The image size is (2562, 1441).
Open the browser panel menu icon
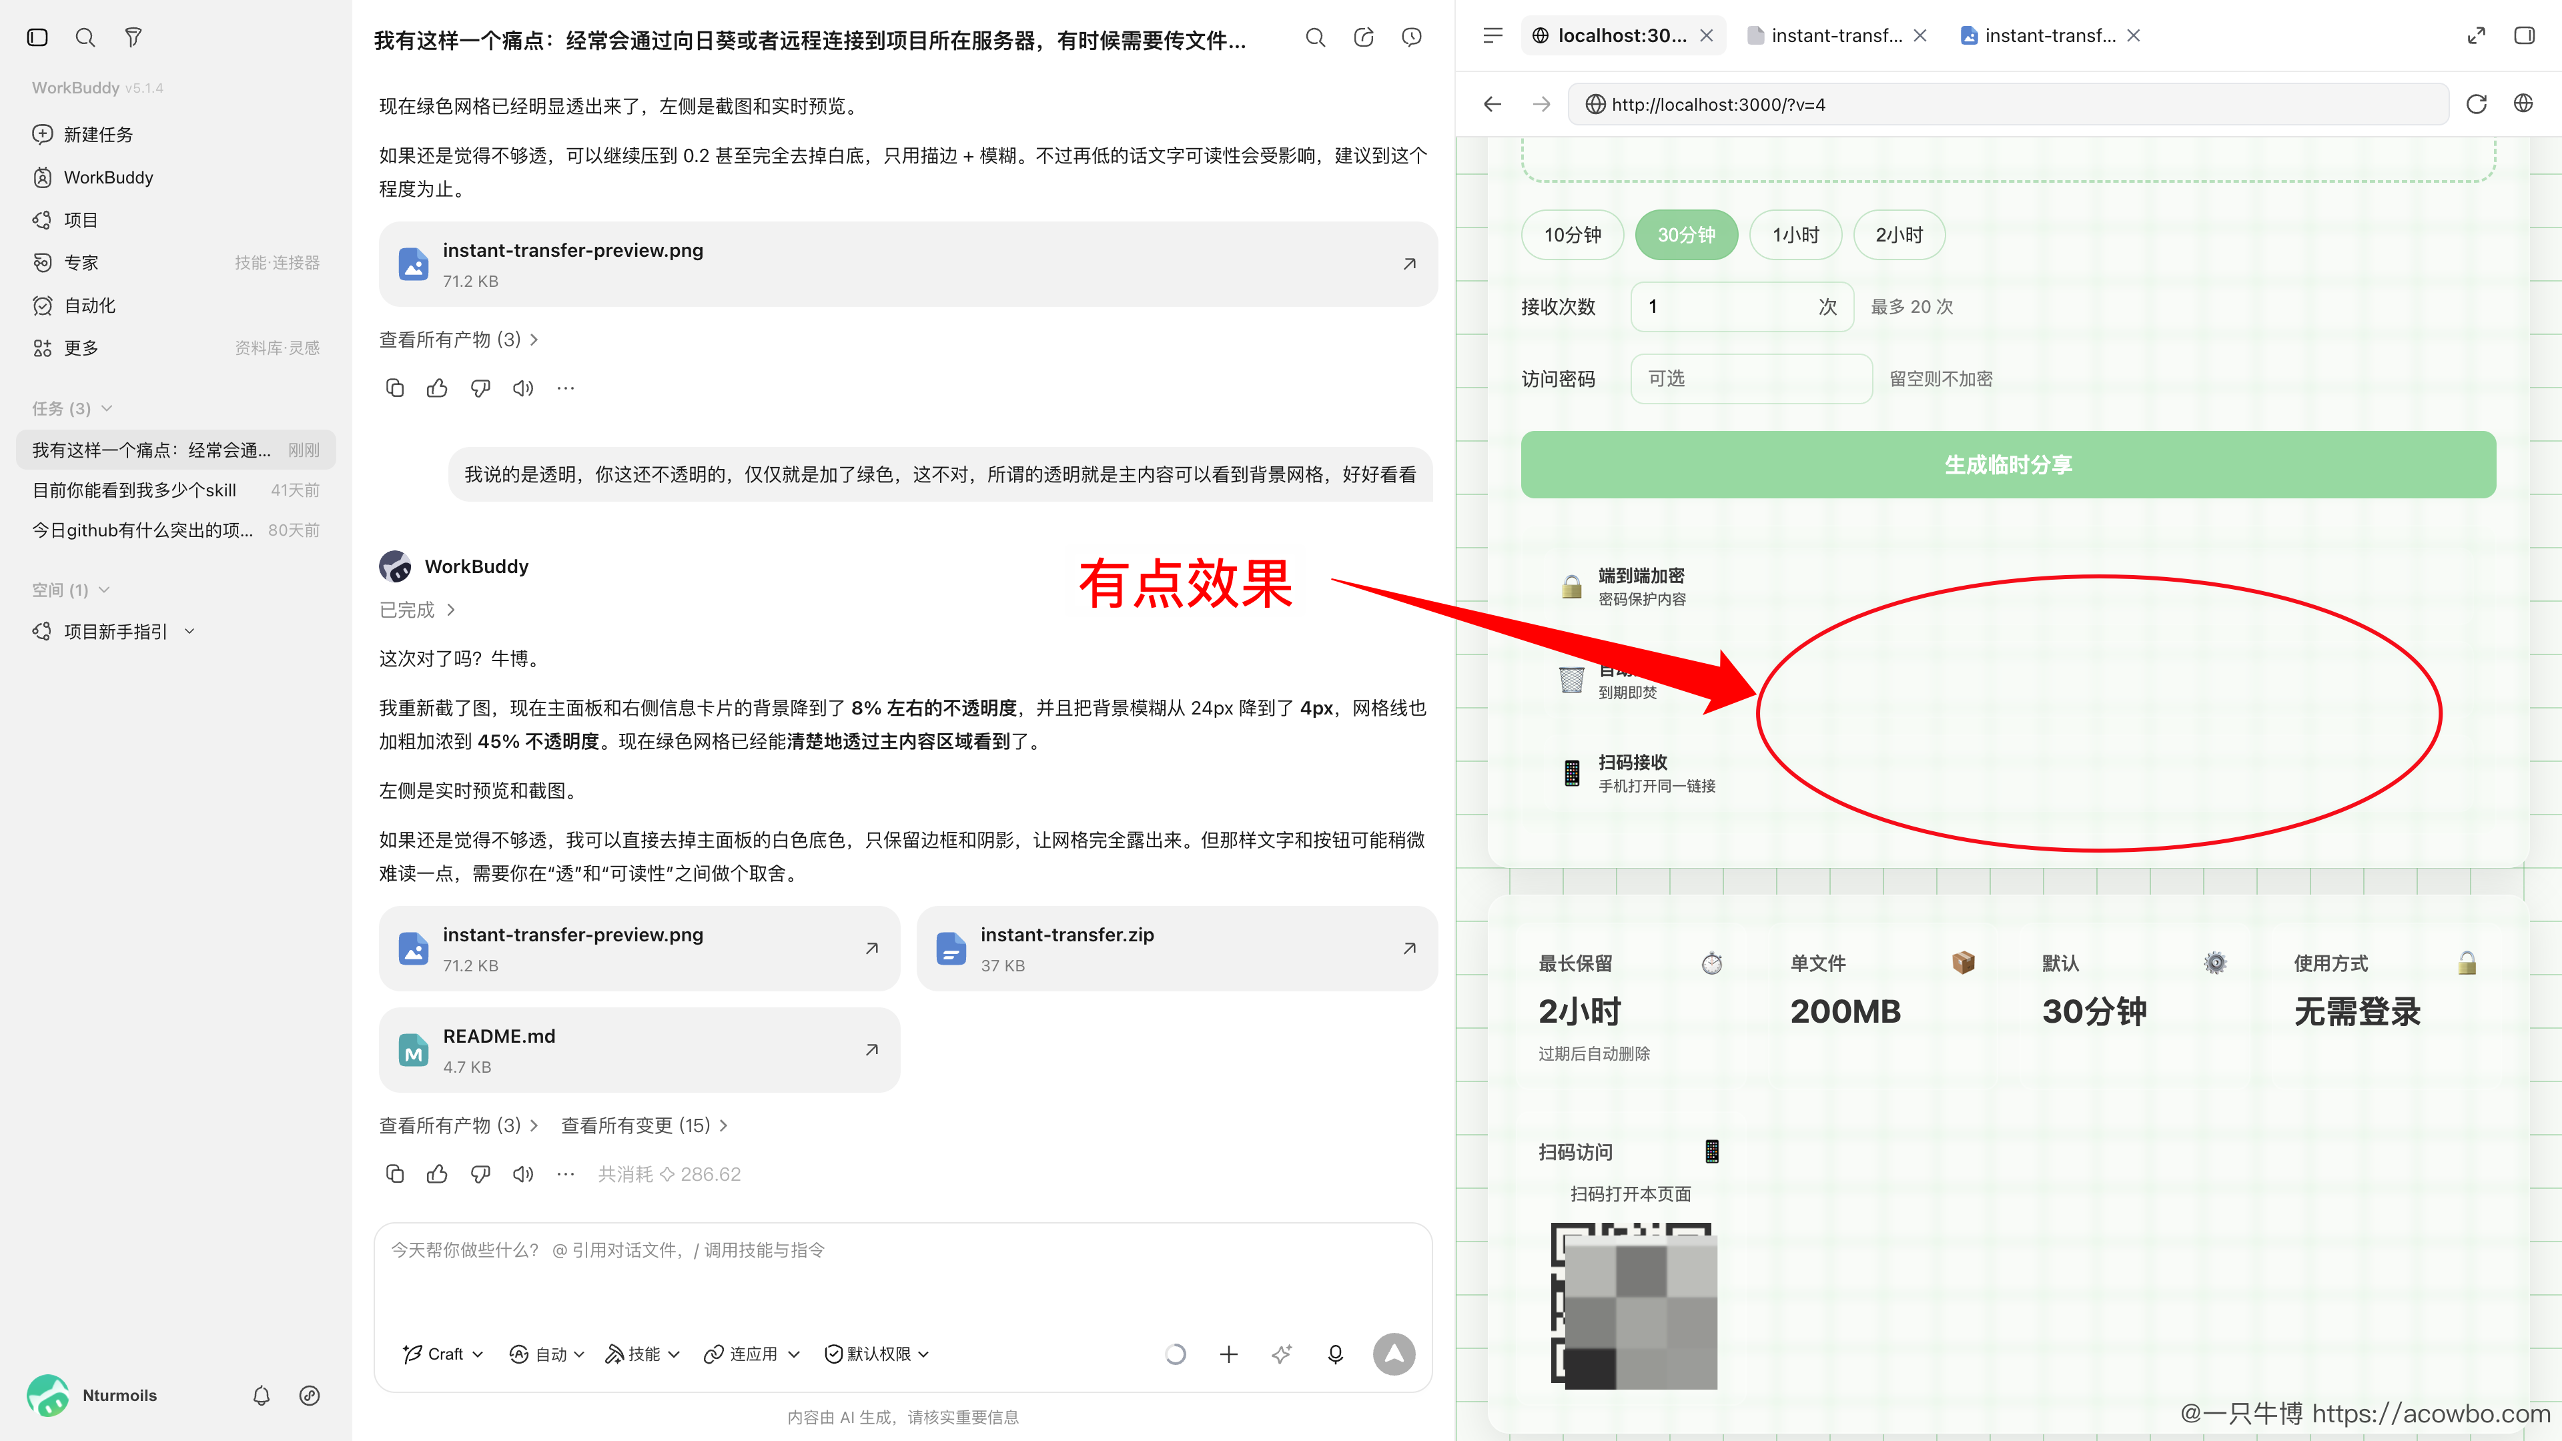click(1492, 36)
